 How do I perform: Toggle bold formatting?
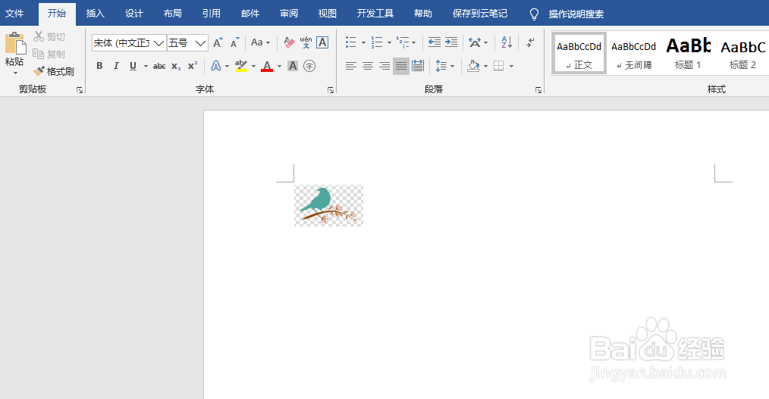click(99, 66)
